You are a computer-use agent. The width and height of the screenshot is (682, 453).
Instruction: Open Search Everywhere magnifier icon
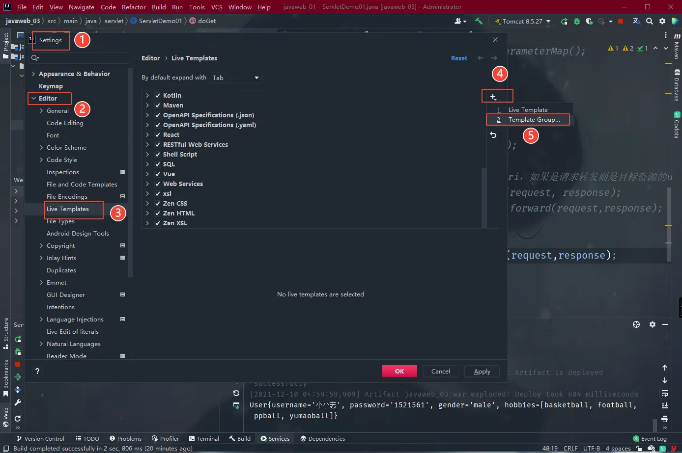[x=650, y=21]
